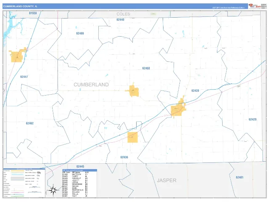
Task: Select the NEOGA row in the ZIP index
Action: click(x=76, y=186)
